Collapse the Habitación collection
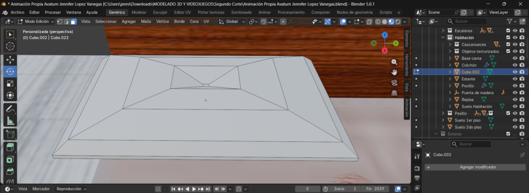 (443, 38)
